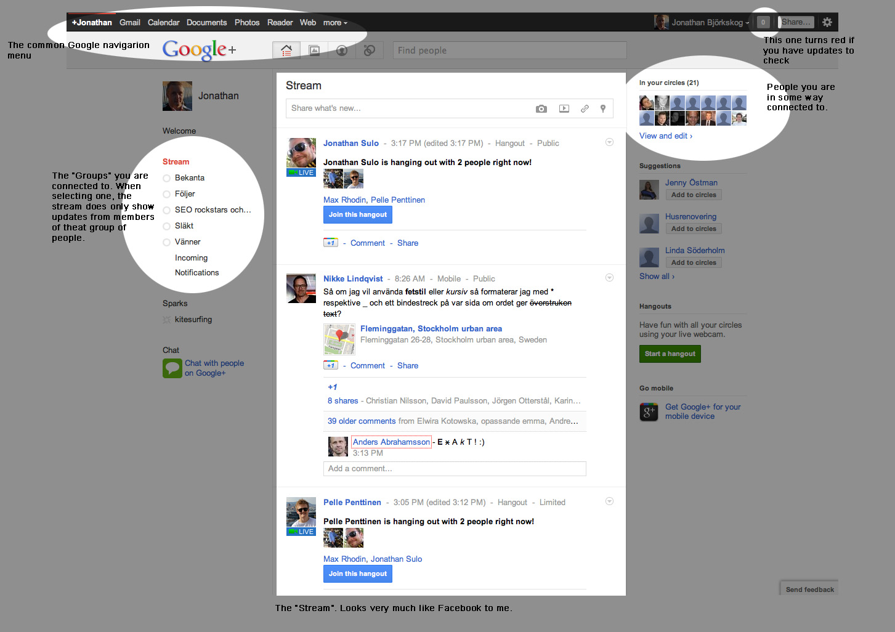Select the Bekanta circle radio button
This screenshot has width=895, height=632.
click(166, 179)
